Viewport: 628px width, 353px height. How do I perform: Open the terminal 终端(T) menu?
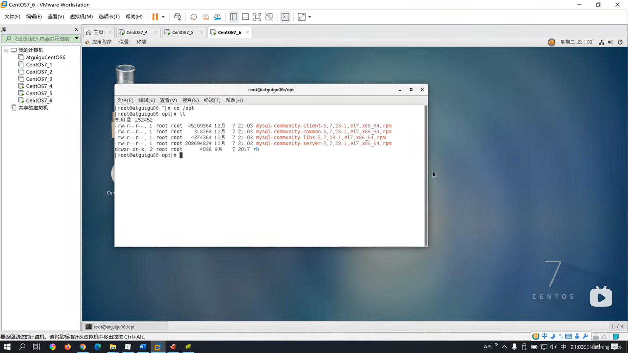pos(212,100)
